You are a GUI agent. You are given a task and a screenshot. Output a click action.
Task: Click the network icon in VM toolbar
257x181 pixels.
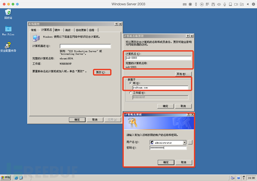click(207, 4)
